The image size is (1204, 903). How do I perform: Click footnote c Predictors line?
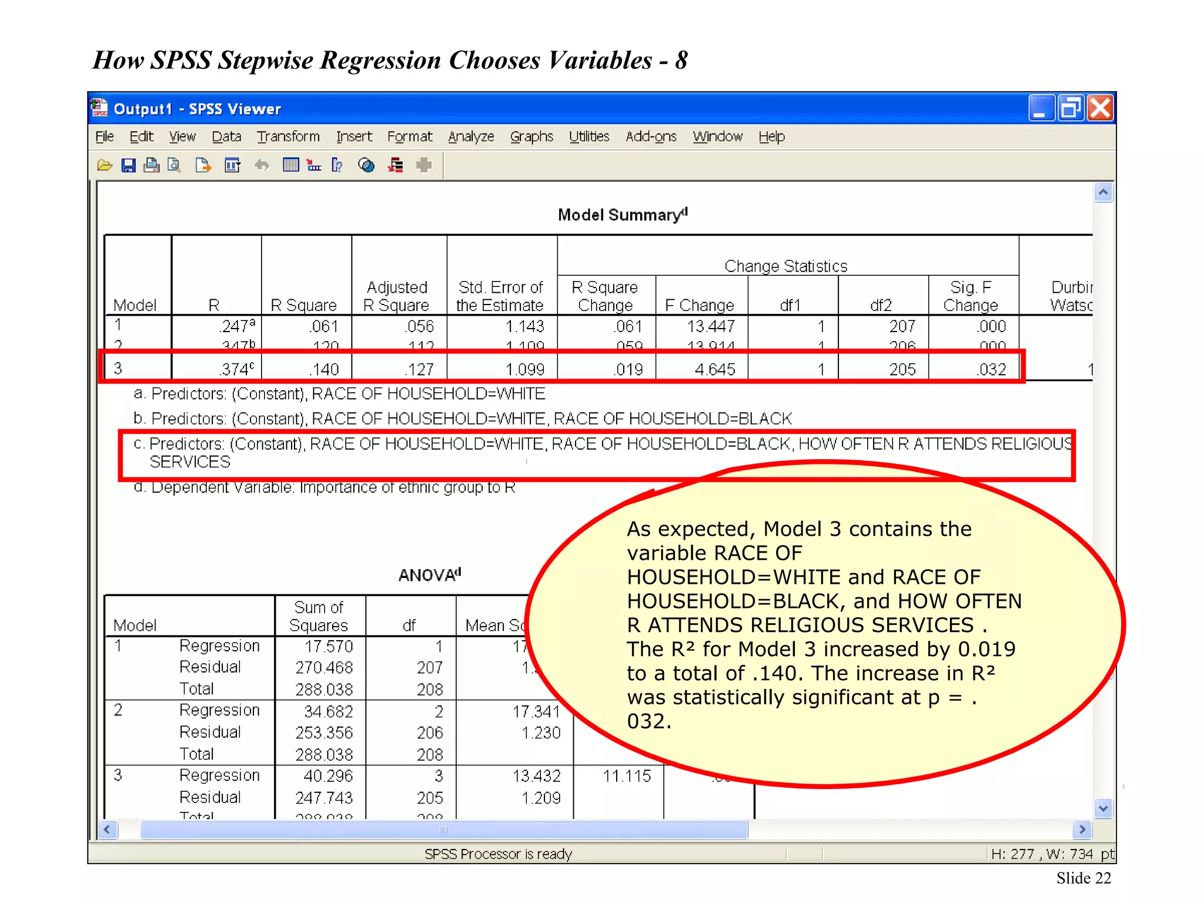tap(603, 452)
